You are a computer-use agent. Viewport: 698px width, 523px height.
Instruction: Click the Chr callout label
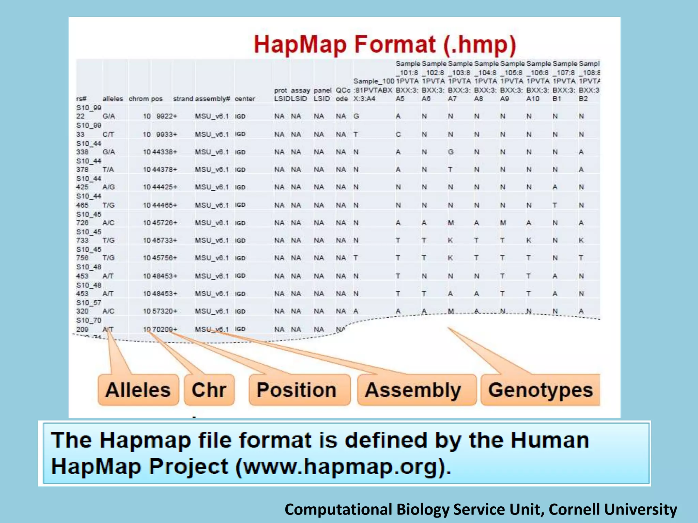pos(209,390)
